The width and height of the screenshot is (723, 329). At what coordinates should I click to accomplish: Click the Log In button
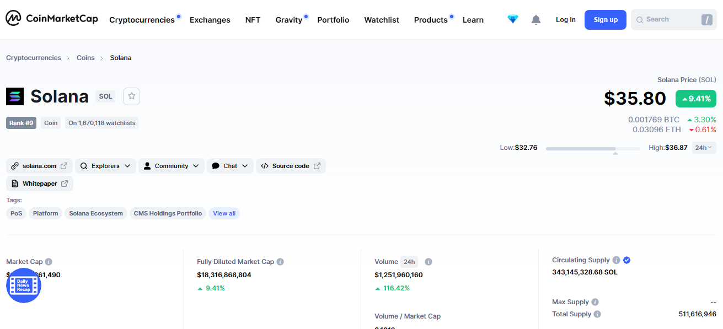[566, 20]
